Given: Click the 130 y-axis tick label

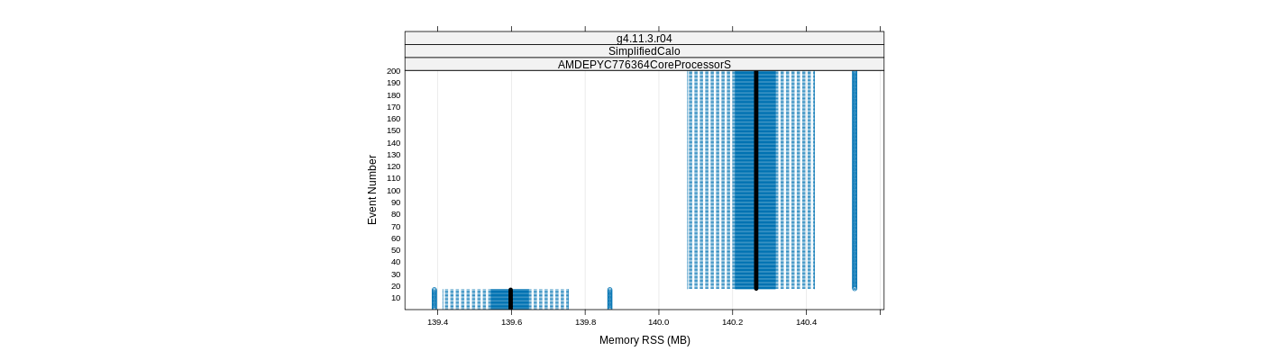Looking at the screenshot, I should [x=393, y=155].
